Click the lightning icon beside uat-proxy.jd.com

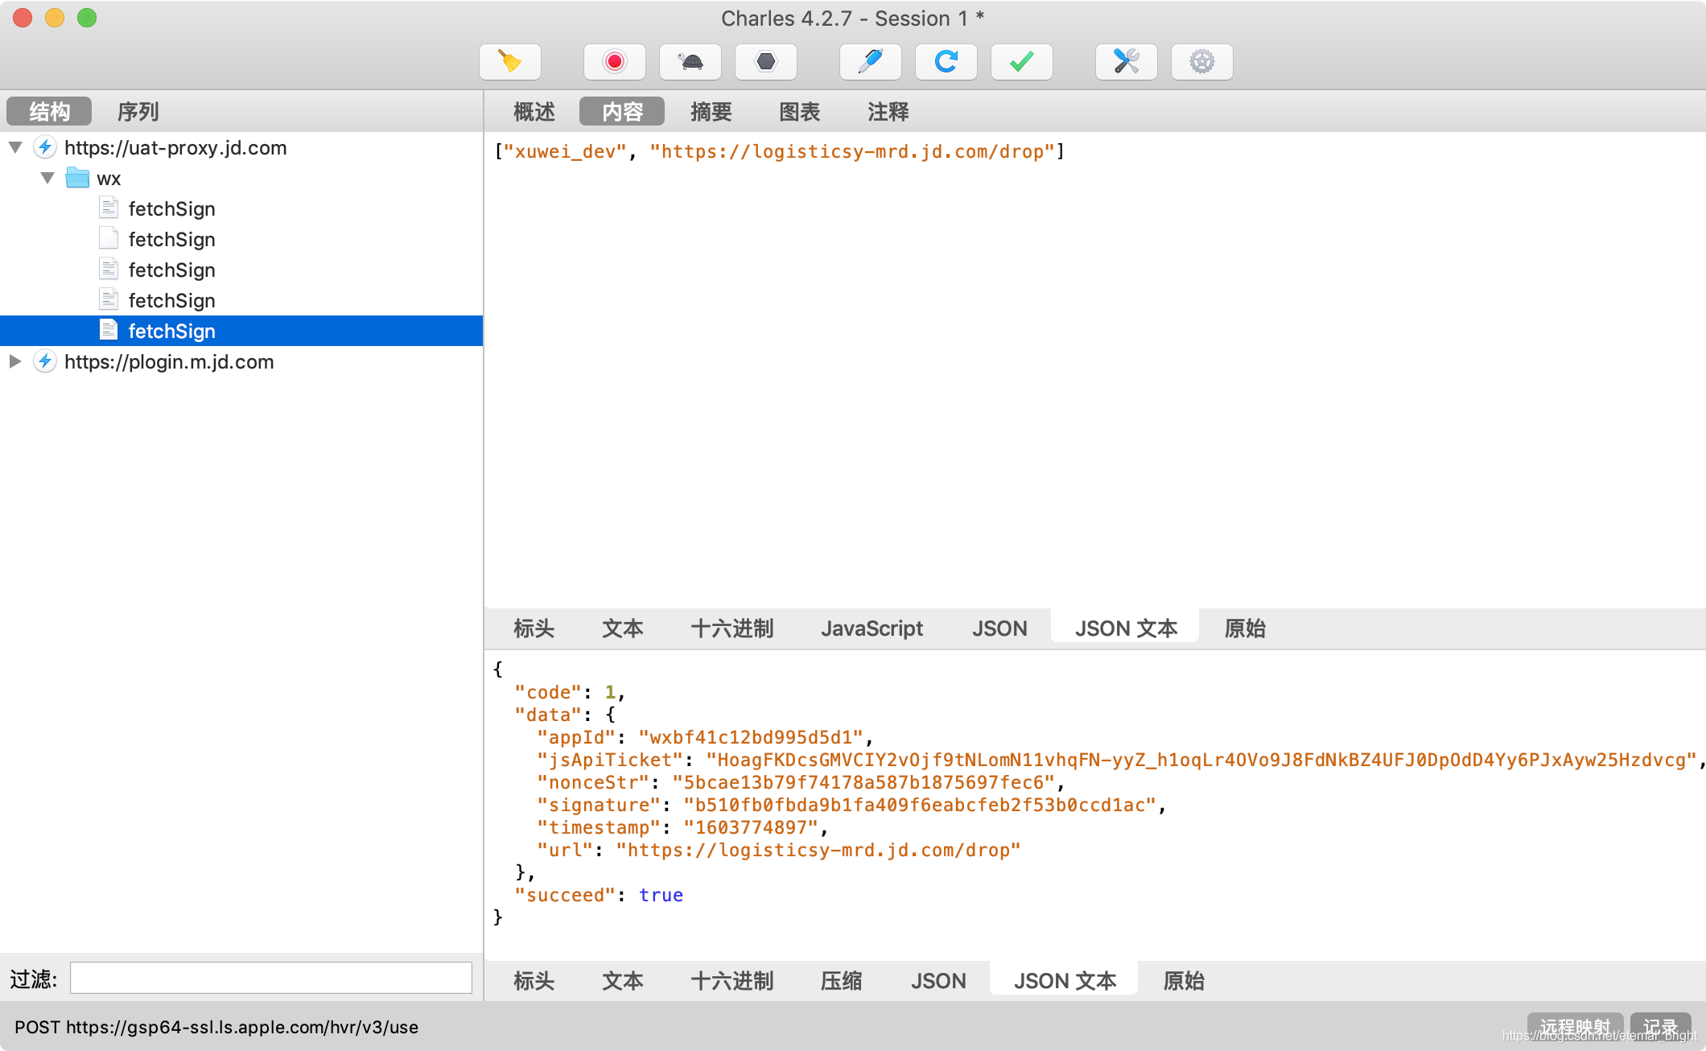45,147
